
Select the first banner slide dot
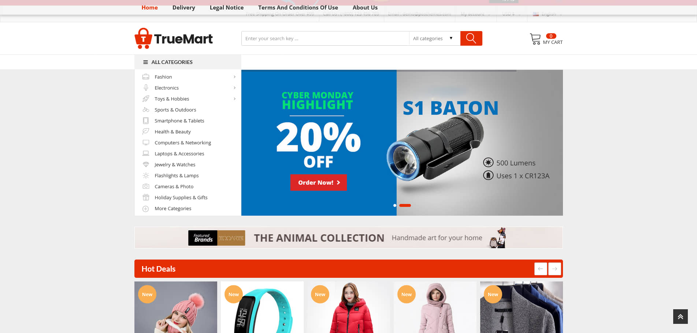tap(394, 205)
